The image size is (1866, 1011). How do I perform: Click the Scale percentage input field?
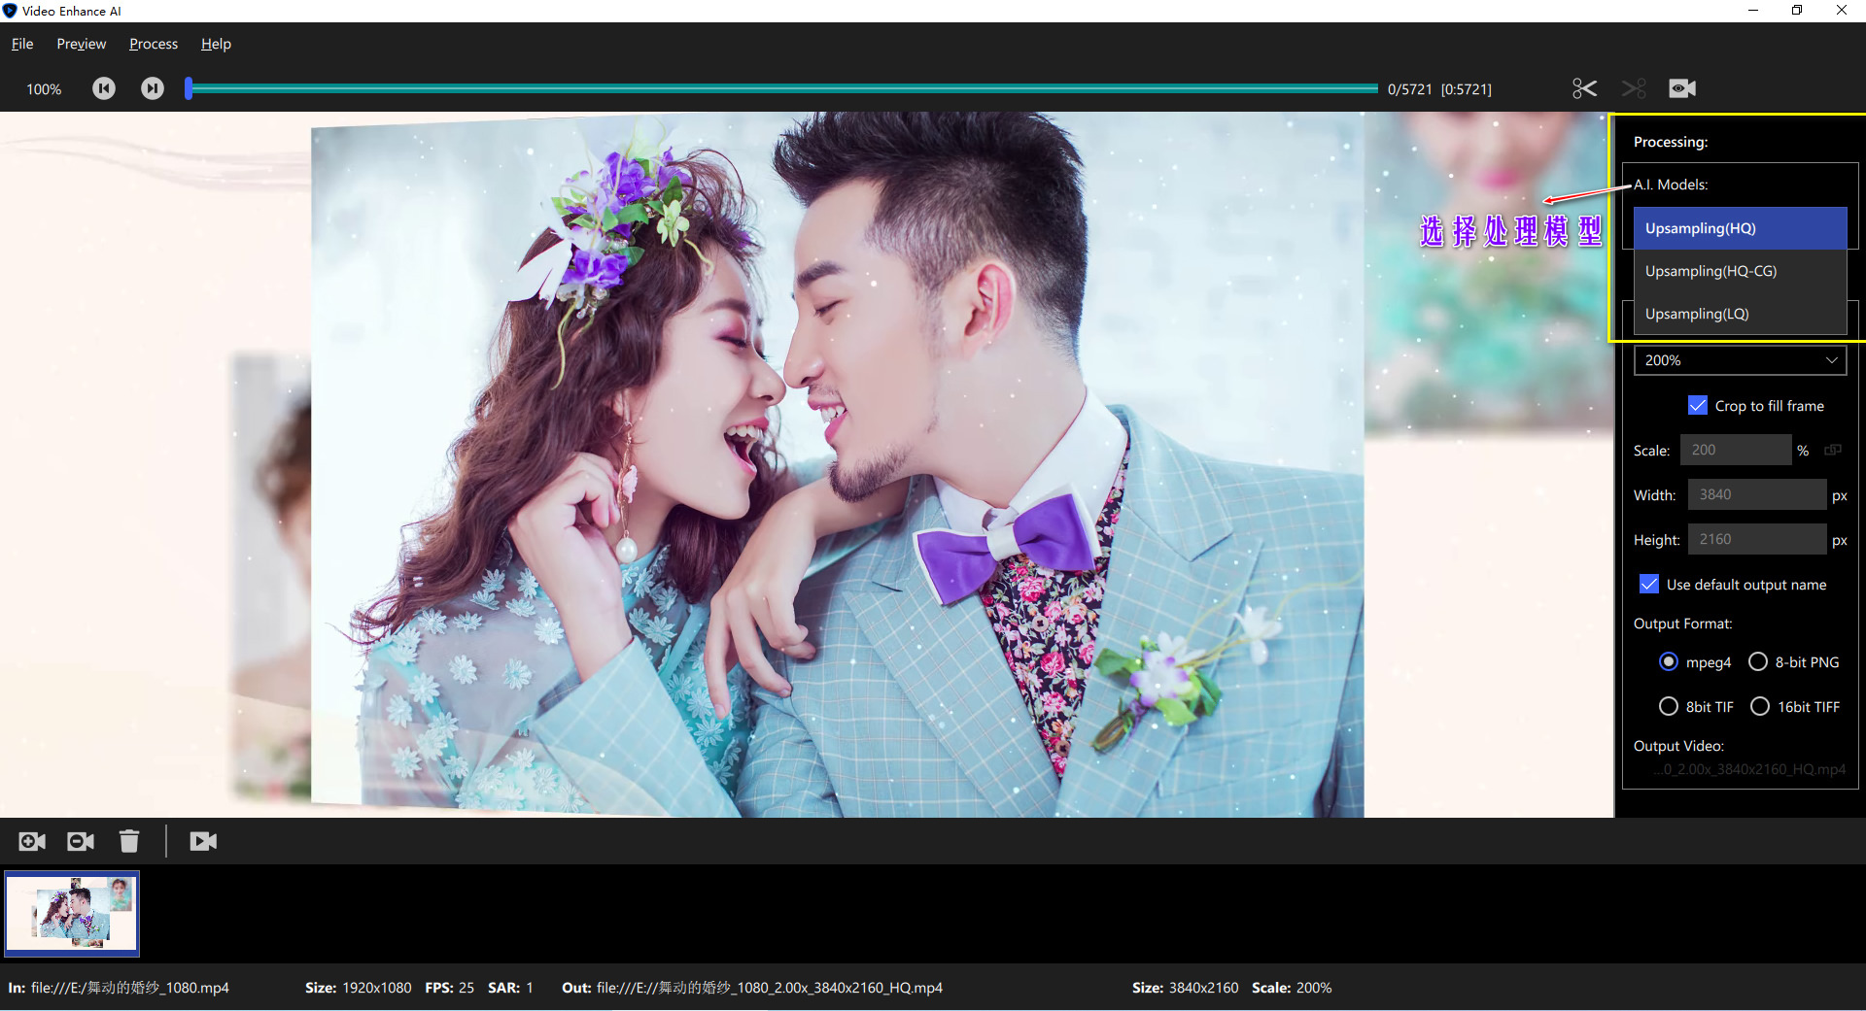pyautogui.click(x=1735, y=450)
